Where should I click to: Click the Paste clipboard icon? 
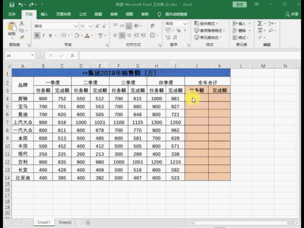tap(12, 27)
